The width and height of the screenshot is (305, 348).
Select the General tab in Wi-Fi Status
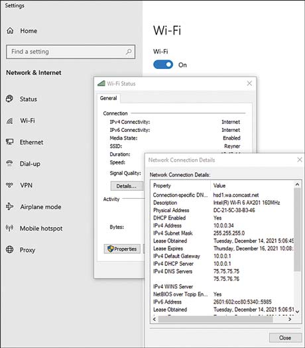(108, 98)
